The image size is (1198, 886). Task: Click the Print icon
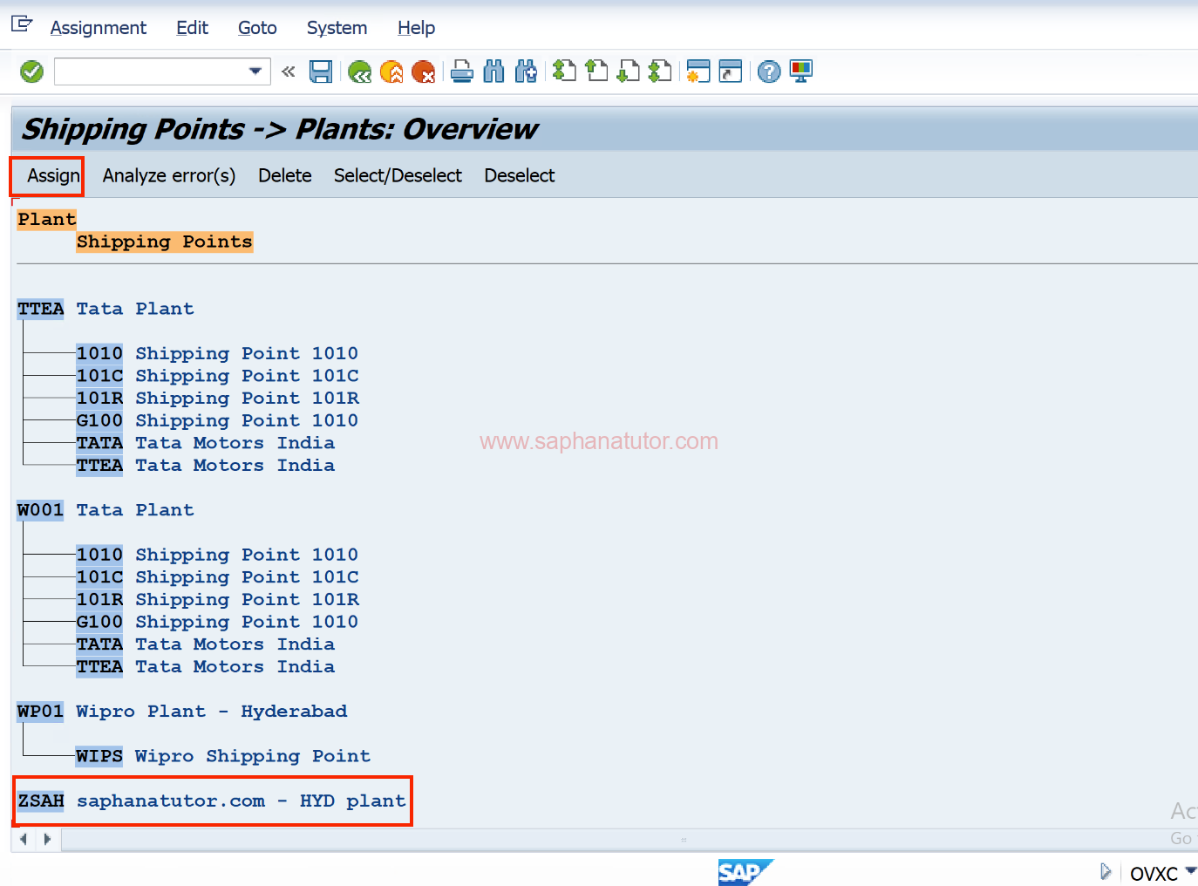(x=462, y=72)
